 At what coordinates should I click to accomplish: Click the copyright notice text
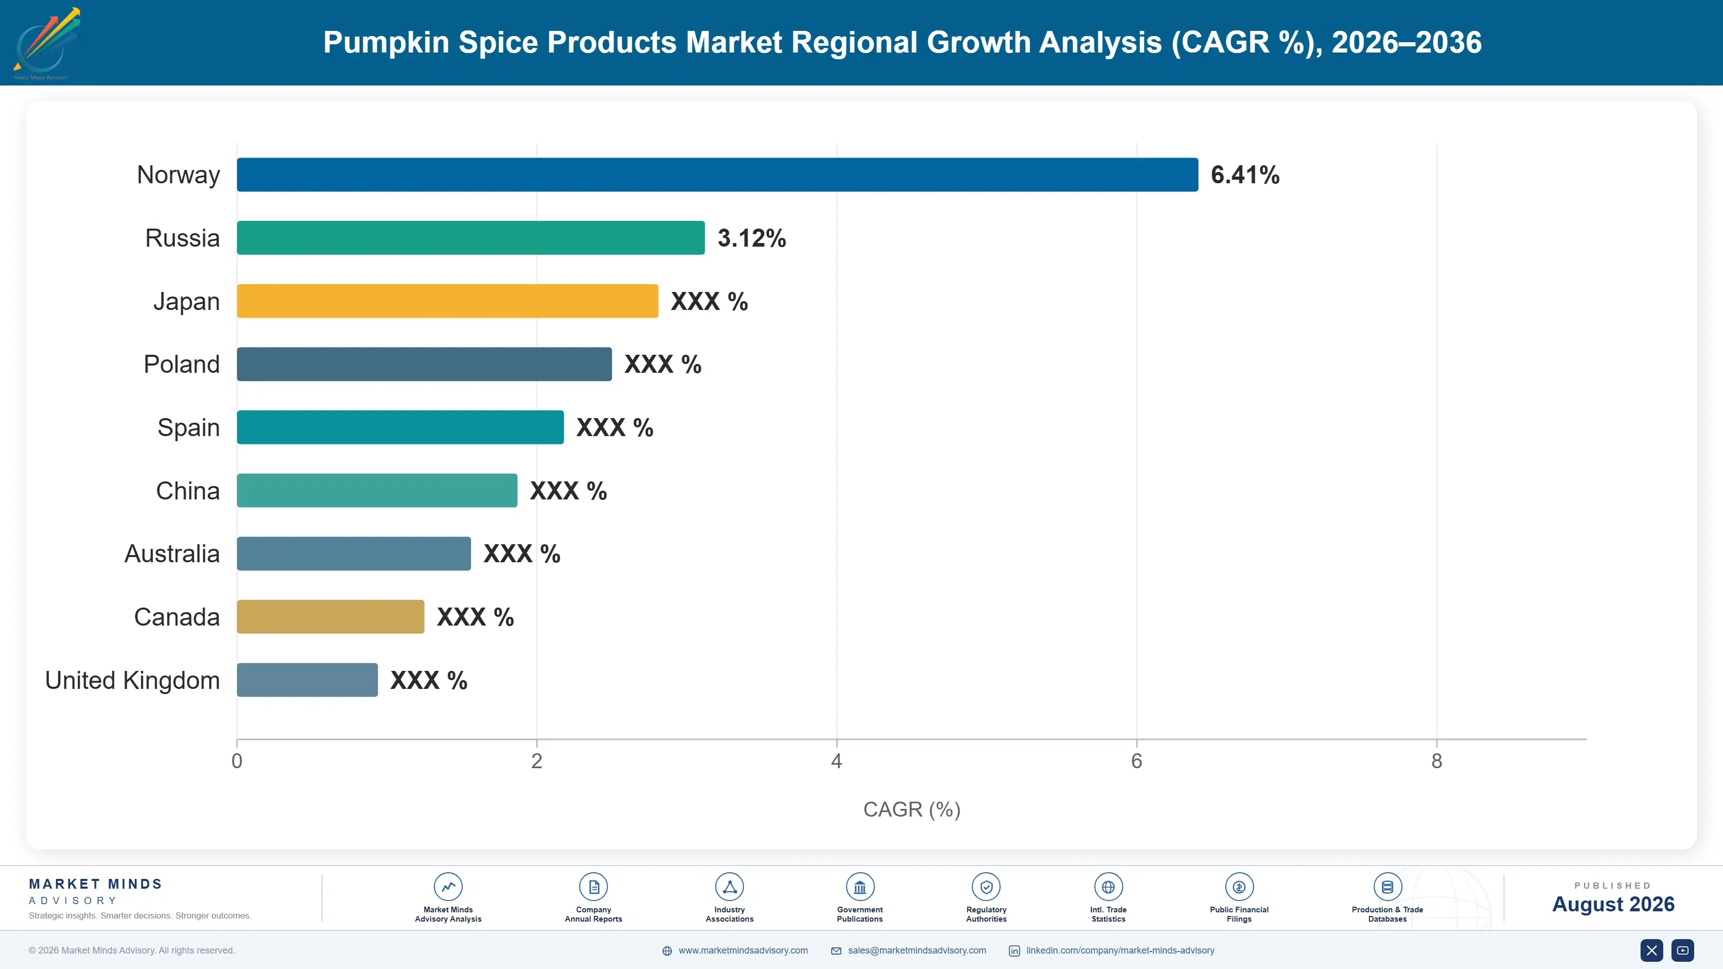[x=131, y=950]
